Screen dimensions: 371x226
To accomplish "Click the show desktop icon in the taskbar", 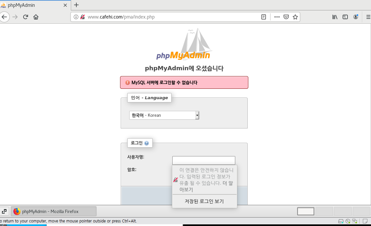I will click(4, 211).
